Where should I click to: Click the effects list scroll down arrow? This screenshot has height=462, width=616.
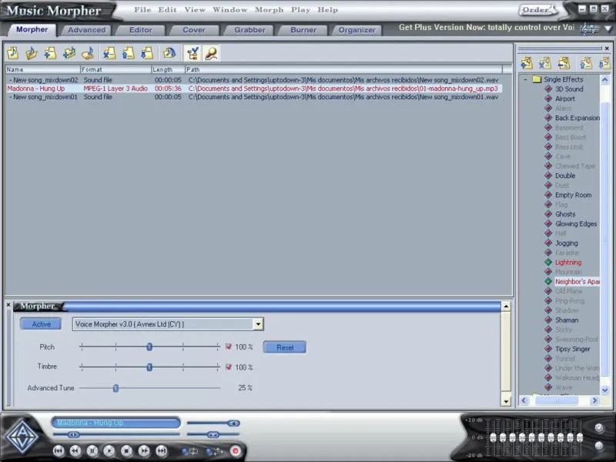(604, 390)
